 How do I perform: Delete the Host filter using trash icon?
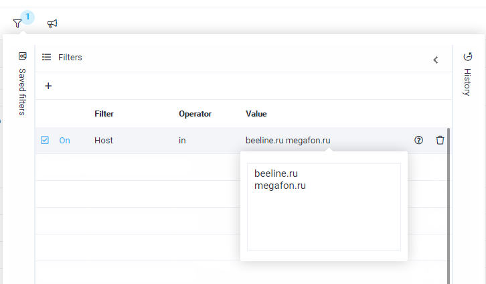click(440, 141)
